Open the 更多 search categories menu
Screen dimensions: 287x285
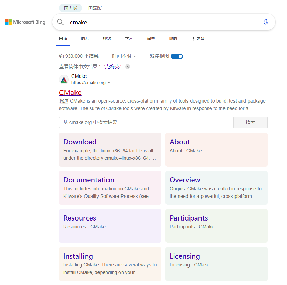[x=198, y=38]
